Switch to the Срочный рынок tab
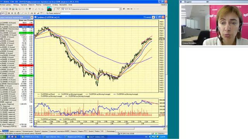248x139 pixels. (x=28, y=131)
